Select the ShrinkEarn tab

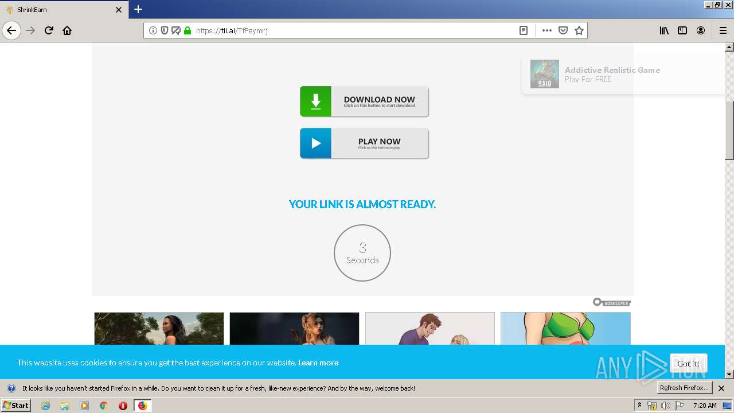pyautogui.click(x=64, y=10)
